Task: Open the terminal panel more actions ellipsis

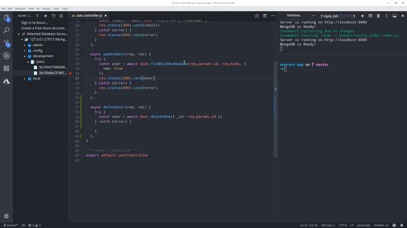Action: click(314, 16)
